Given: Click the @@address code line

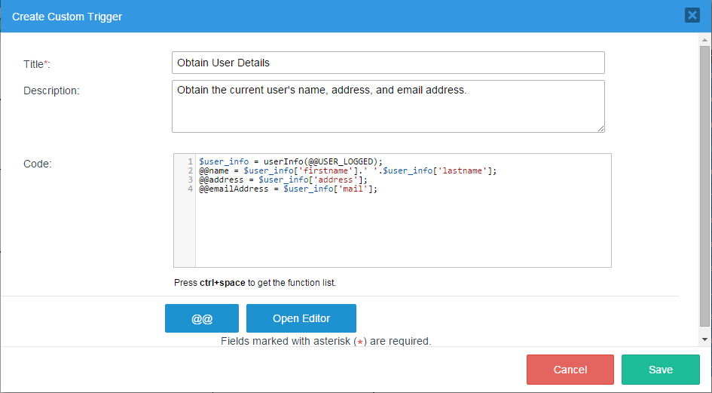Looking at the screenshot, I should 287,180.
